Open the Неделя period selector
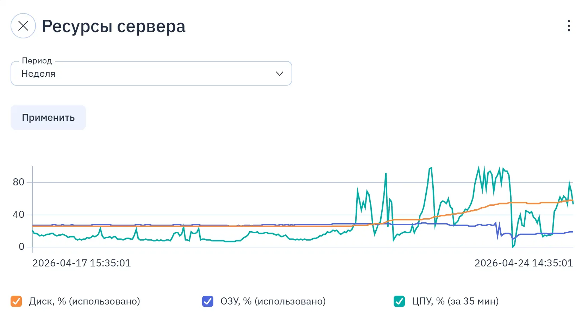The width and height of the screenshot is (582, 326). tap(151, 74)
